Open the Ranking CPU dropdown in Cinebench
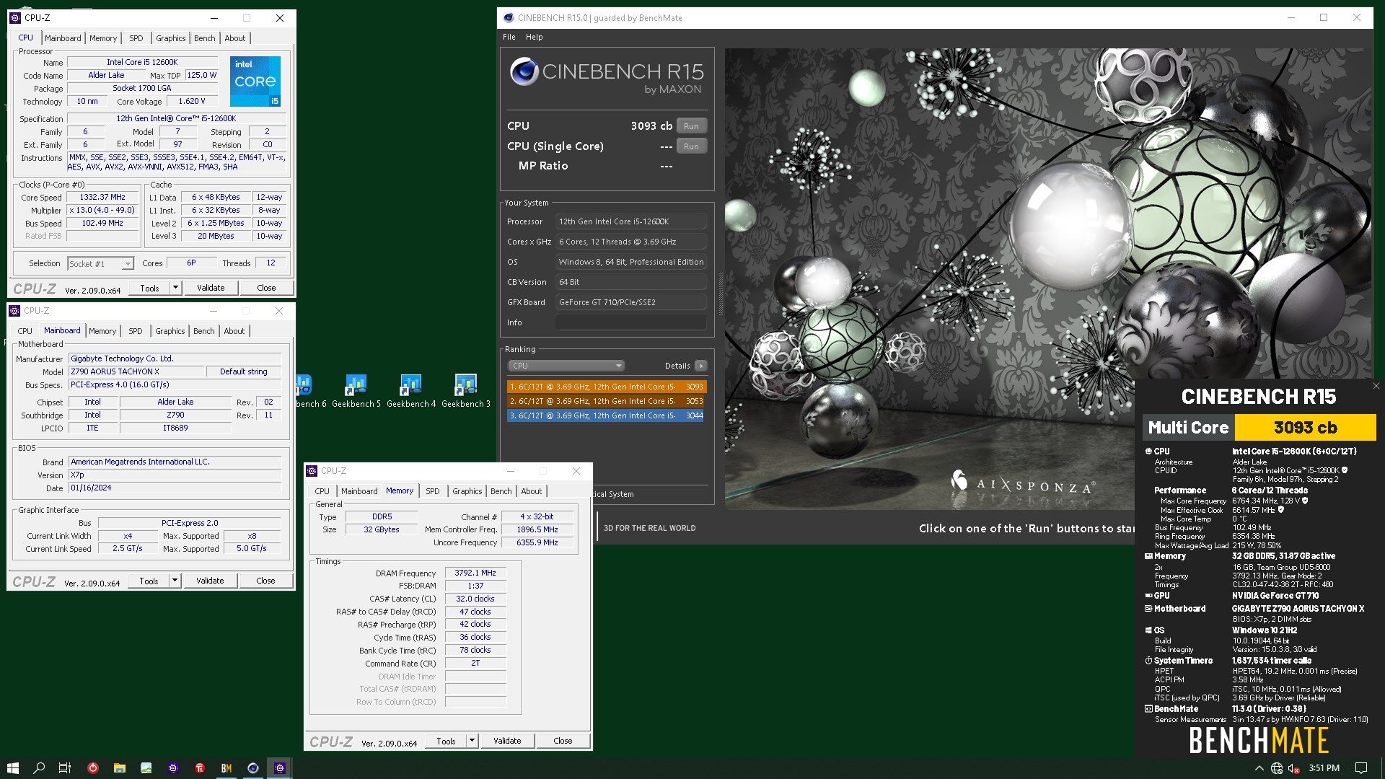 point(566,366)
